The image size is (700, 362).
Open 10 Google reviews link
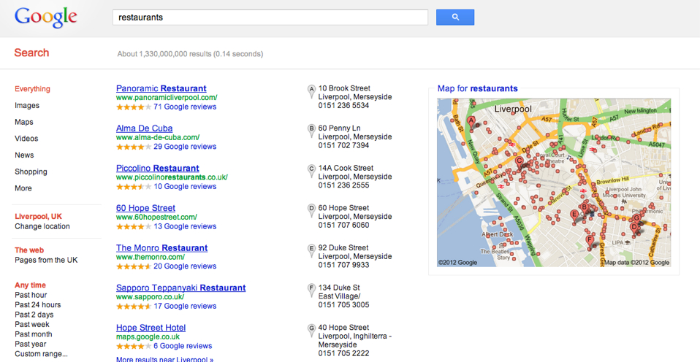185,186
